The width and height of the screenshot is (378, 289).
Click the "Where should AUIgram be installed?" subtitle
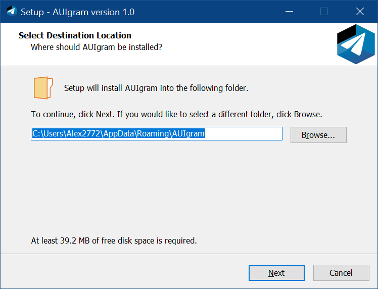point(96,47)
